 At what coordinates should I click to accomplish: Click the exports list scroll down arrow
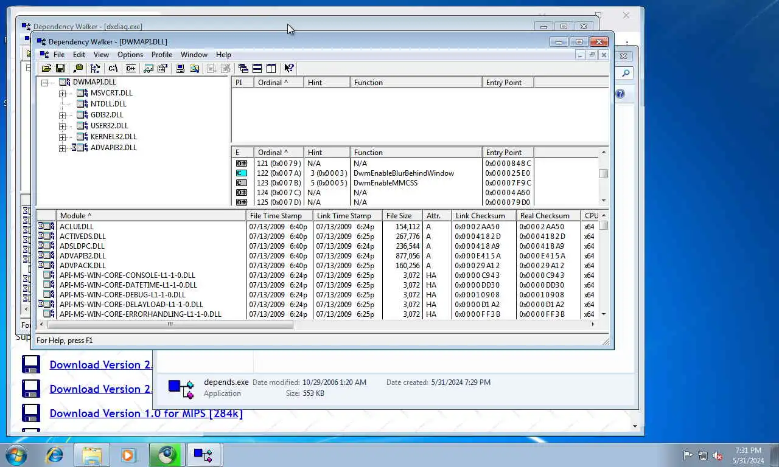pyautogui.click(x=604, y=201)
